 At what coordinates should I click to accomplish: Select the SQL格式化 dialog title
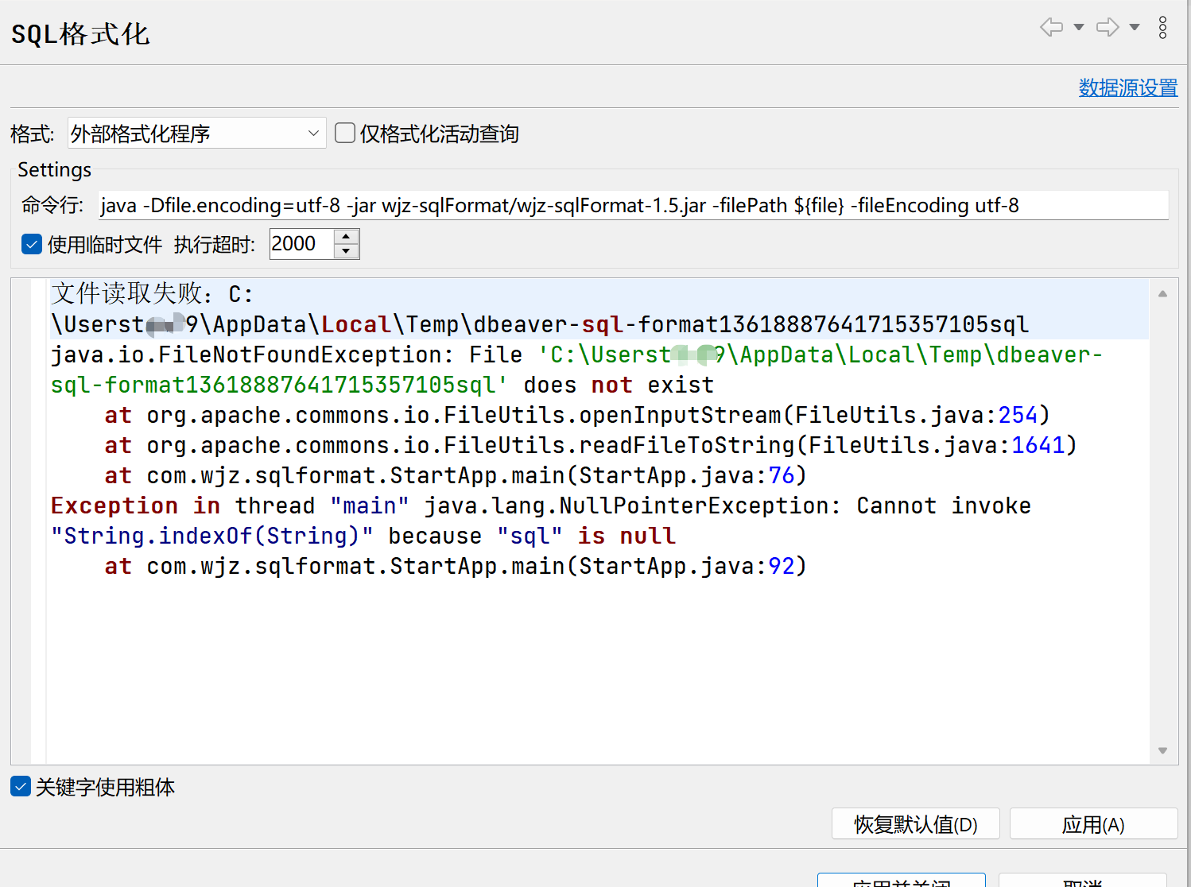coord(80,33)
